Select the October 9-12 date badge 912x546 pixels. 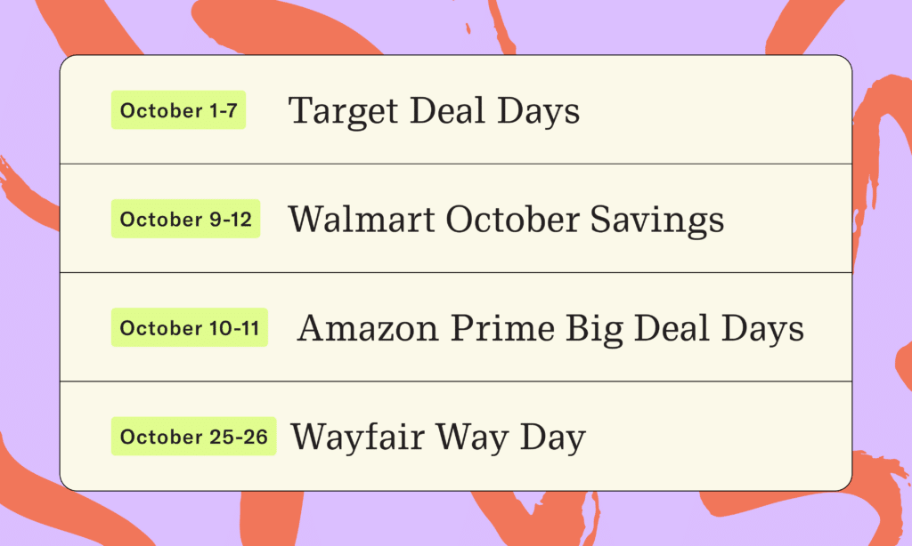(185, 219)
